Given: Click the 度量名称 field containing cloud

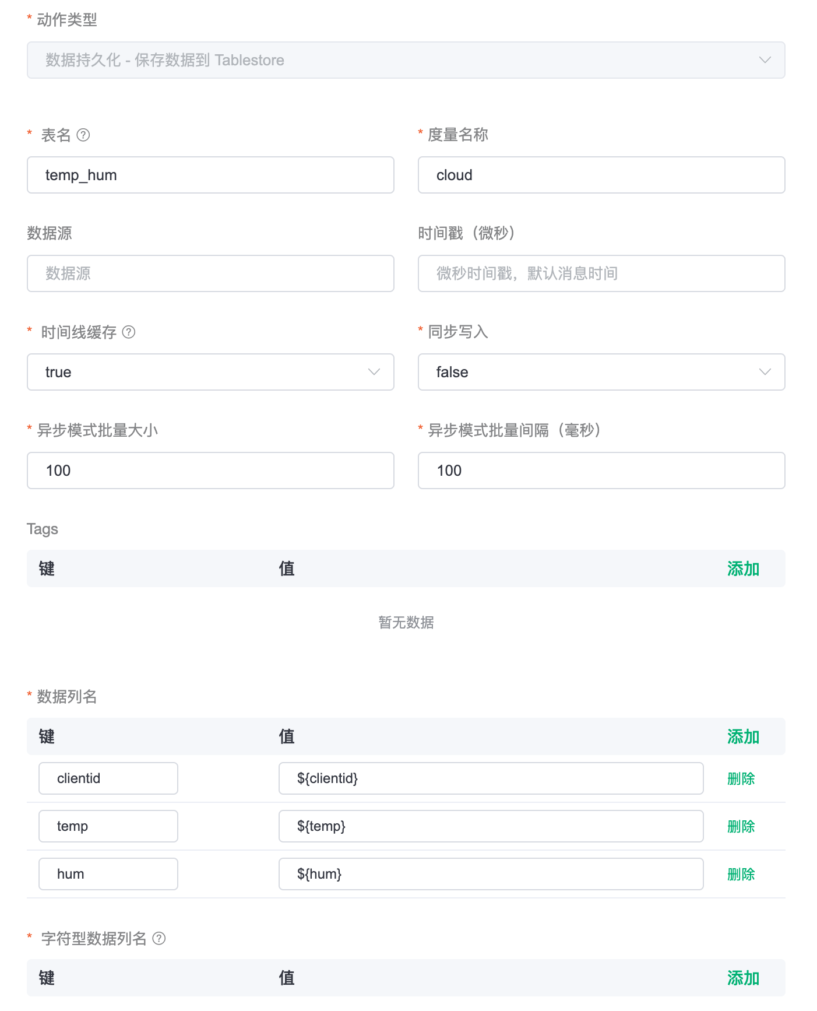Looking at the screenshot, I should click(x=601, y=175).
